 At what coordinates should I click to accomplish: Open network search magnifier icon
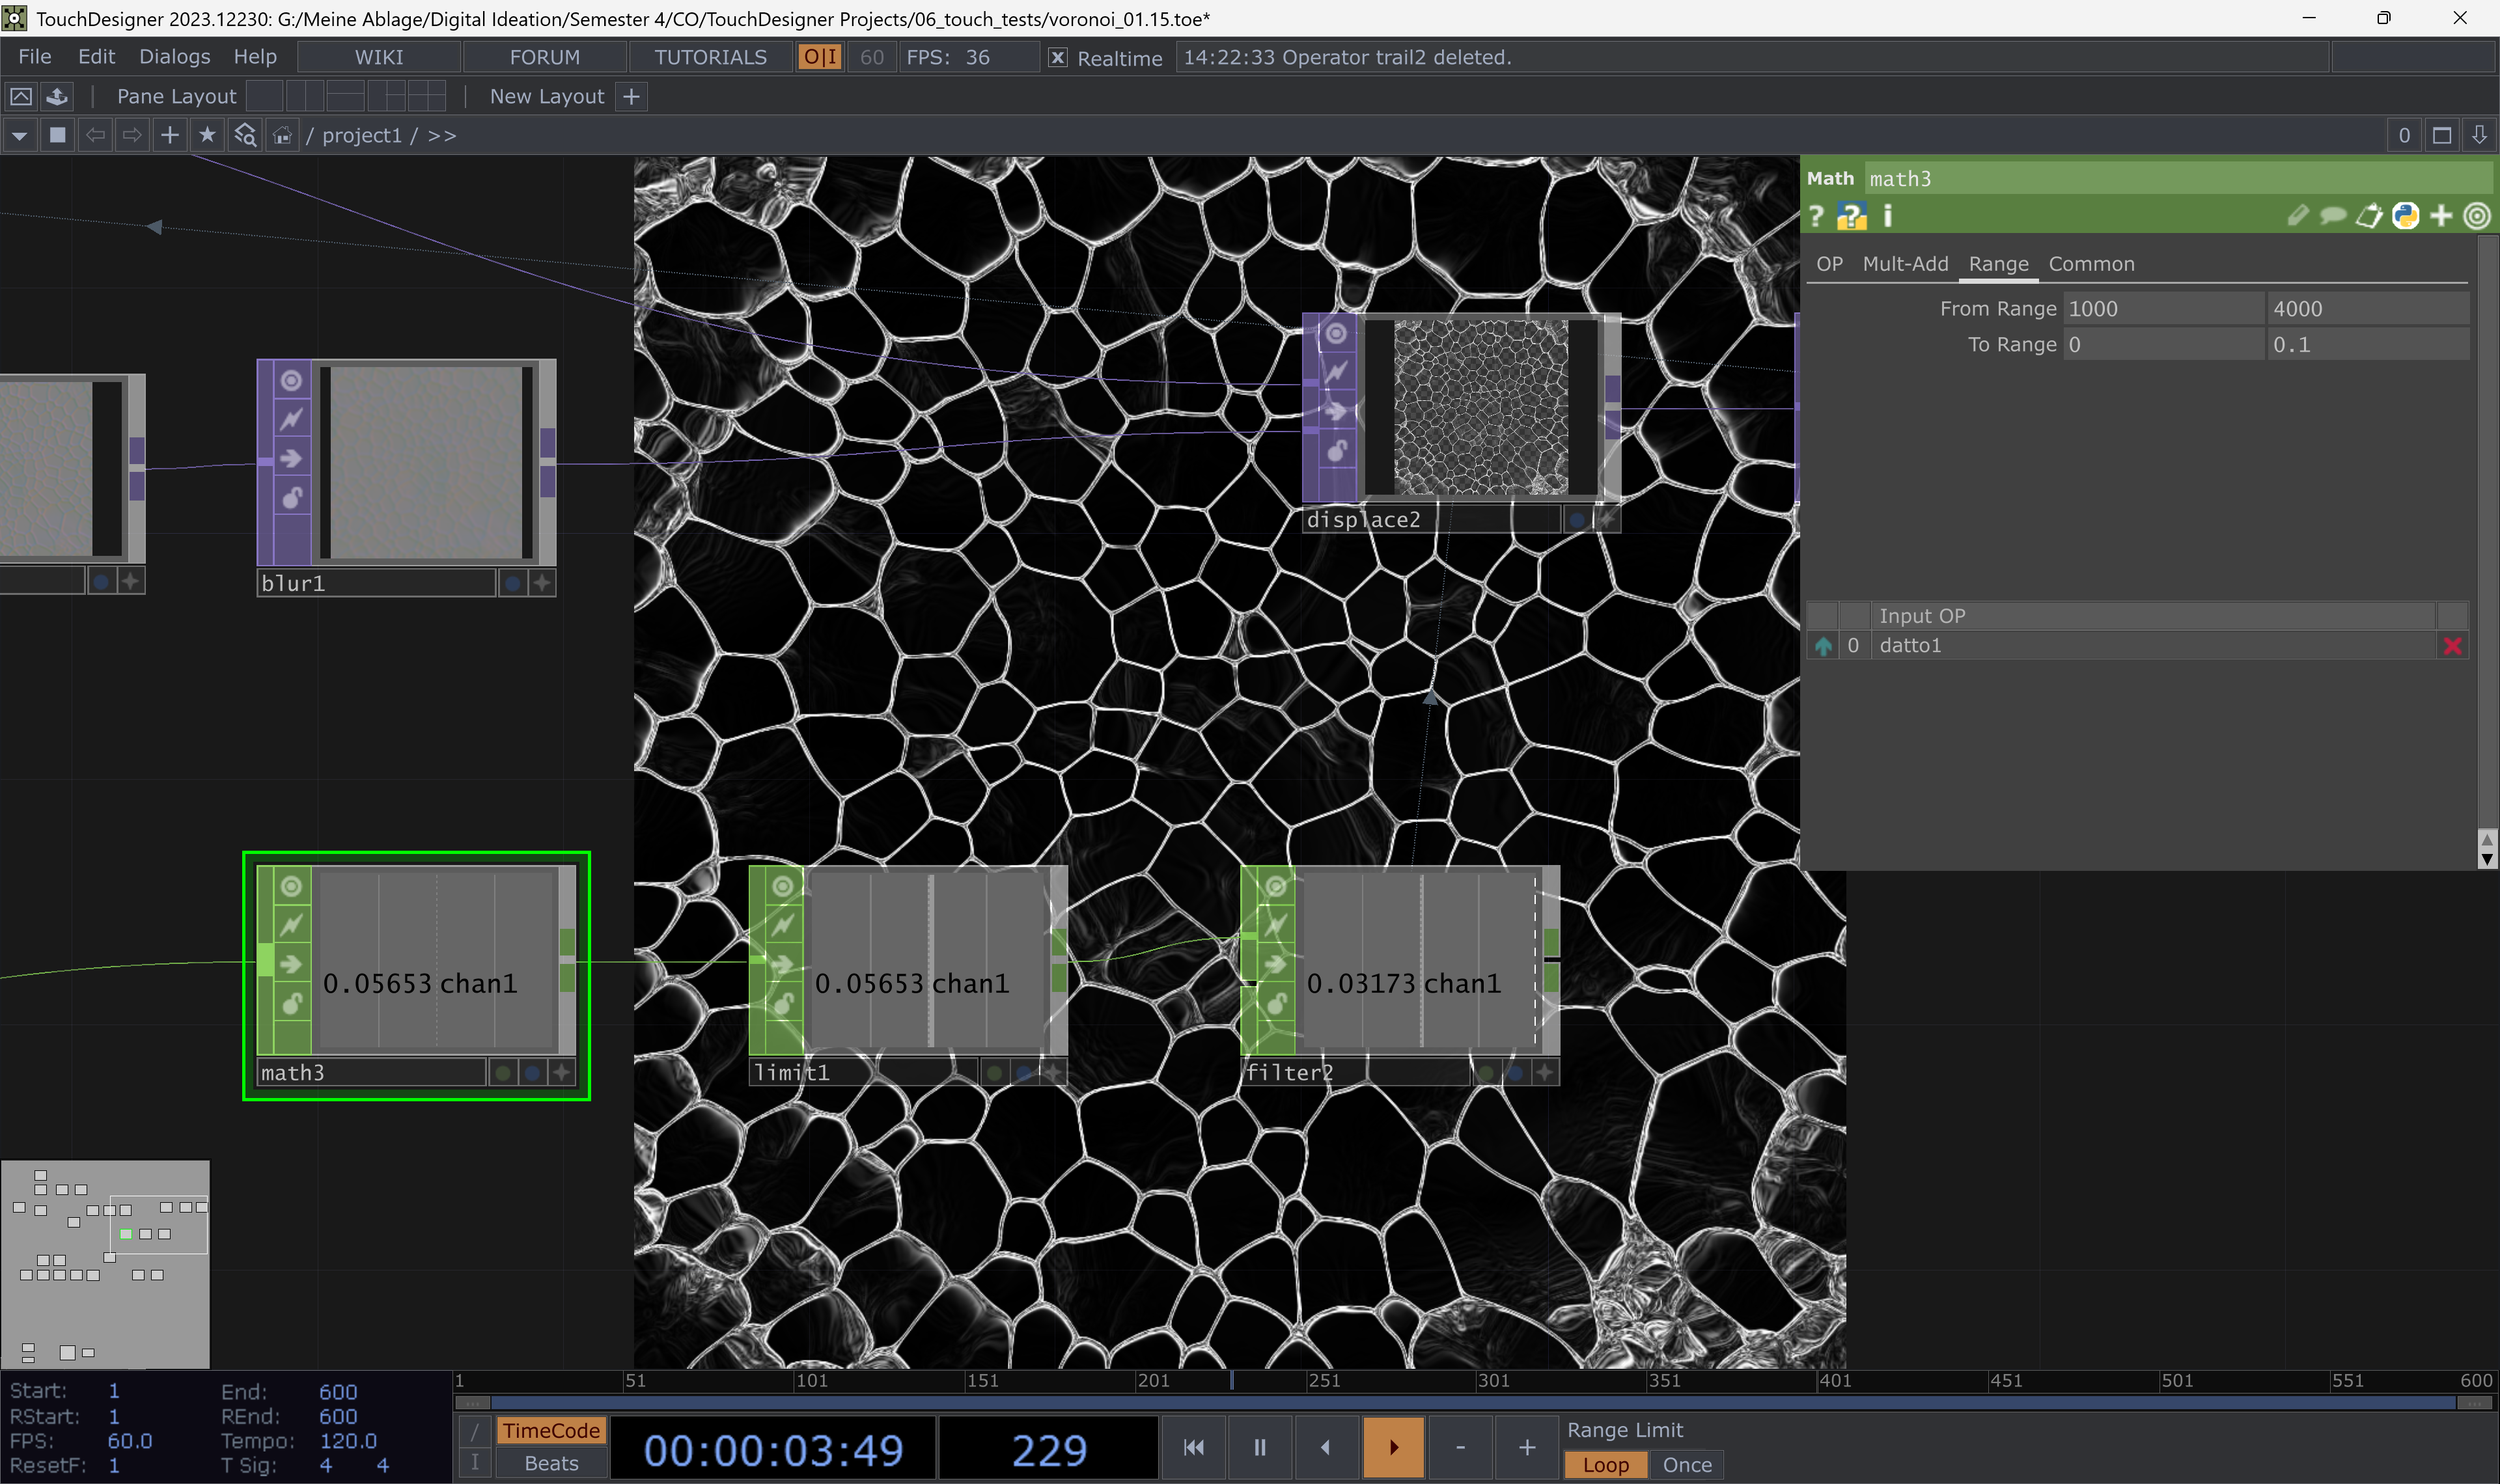point(245,135)
